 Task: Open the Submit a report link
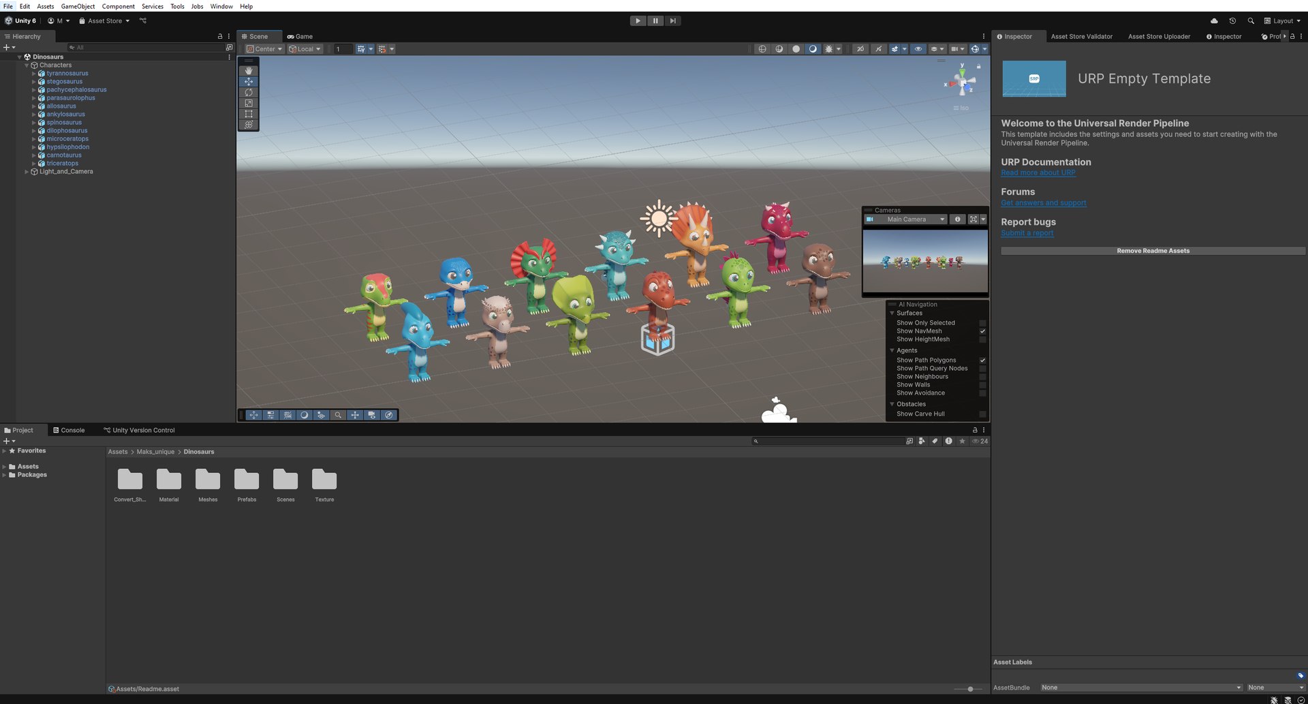point(1027,233)
